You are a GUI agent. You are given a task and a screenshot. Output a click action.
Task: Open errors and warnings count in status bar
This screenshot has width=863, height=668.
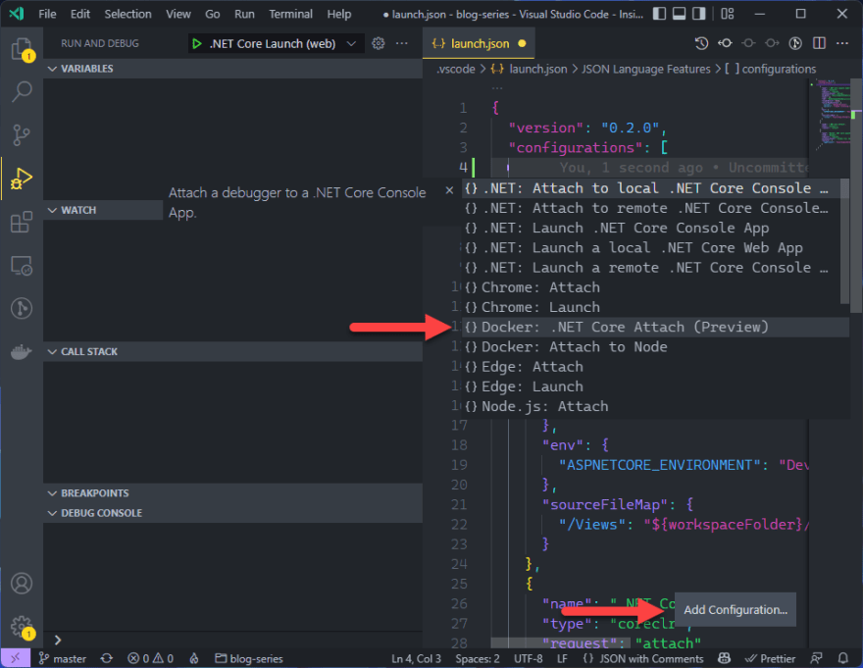[x=150, y=658]
